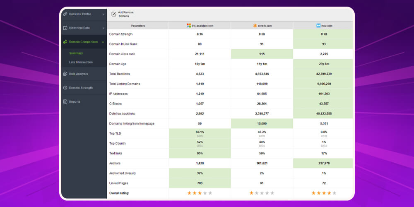The image size is (414, 207).
Task: Click the Parameters column header
Action: 138,26
